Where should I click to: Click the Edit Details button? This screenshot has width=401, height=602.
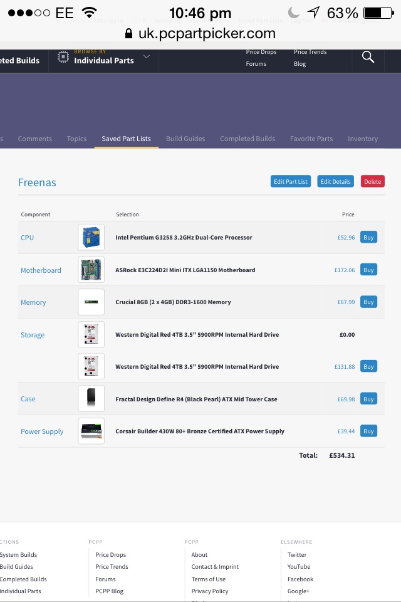(335, 181)
